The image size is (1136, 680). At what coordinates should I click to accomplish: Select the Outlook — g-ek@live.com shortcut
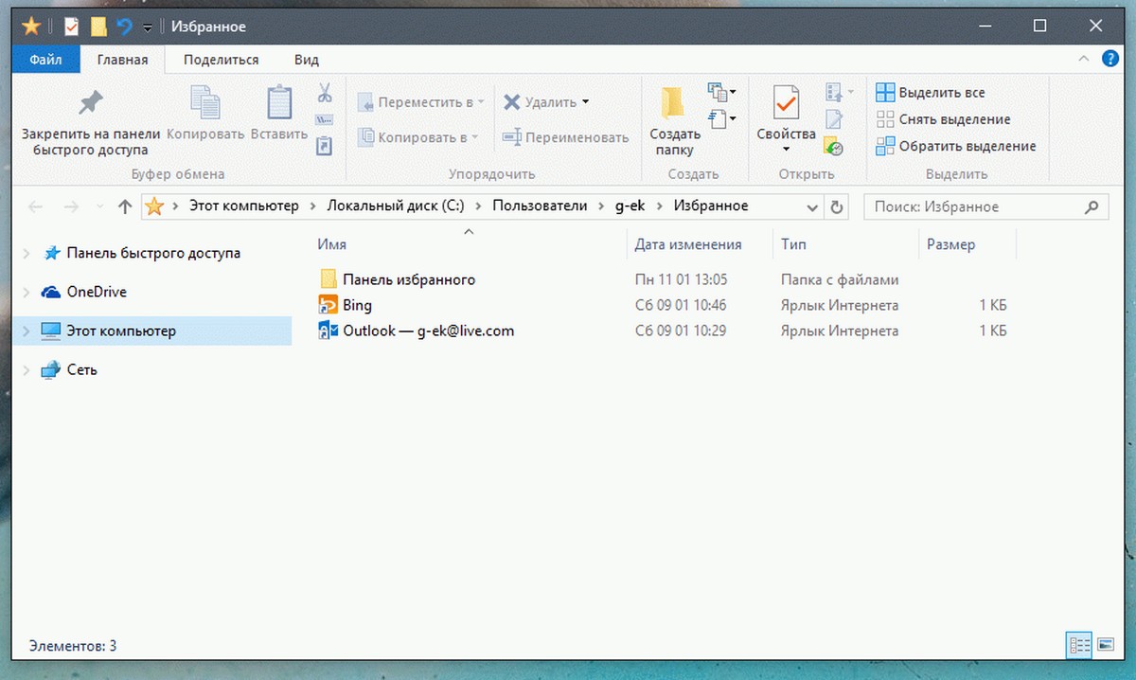[428, 331]
